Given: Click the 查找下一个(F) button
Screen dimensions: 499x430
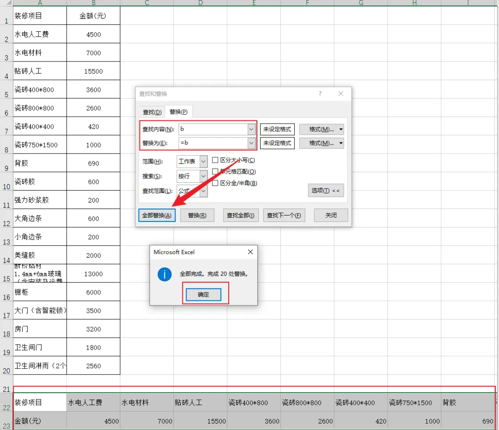Looking at the screenshot, I should (x=284, y=215).
